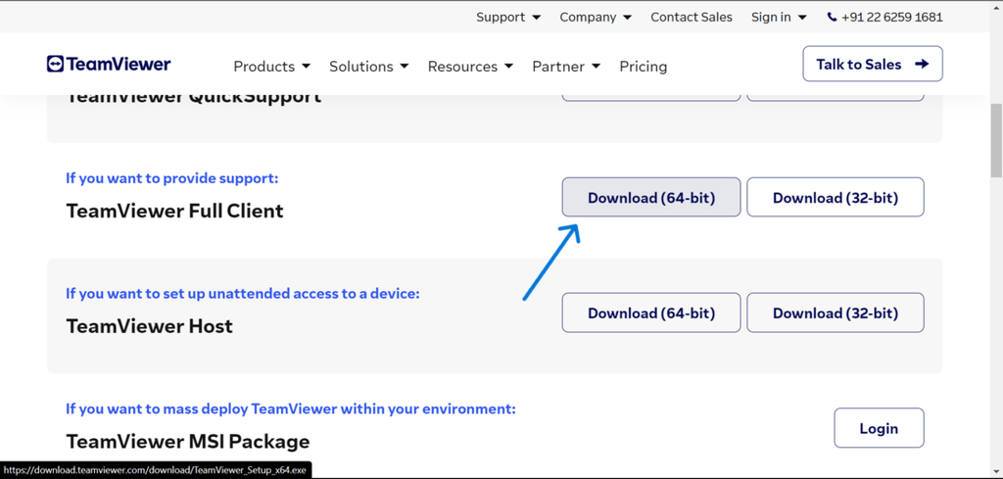The image size is (1003, 479).
Task: Expand the Support dropdown arrow
Action: click(x=536, y=18)
